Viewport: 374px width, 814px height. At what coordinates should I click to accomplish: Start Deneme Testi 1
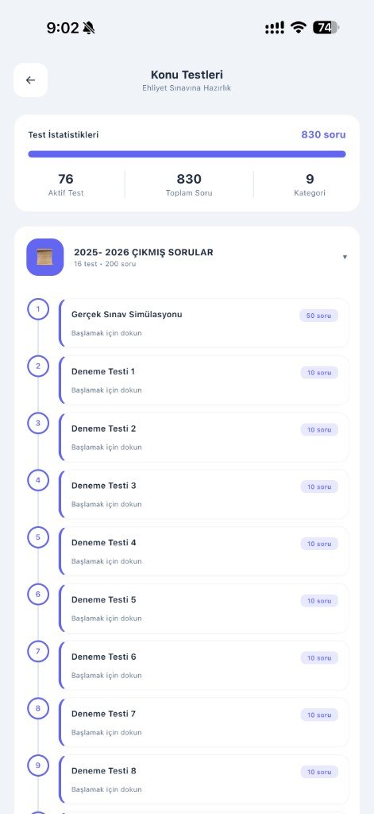[204, 380]
